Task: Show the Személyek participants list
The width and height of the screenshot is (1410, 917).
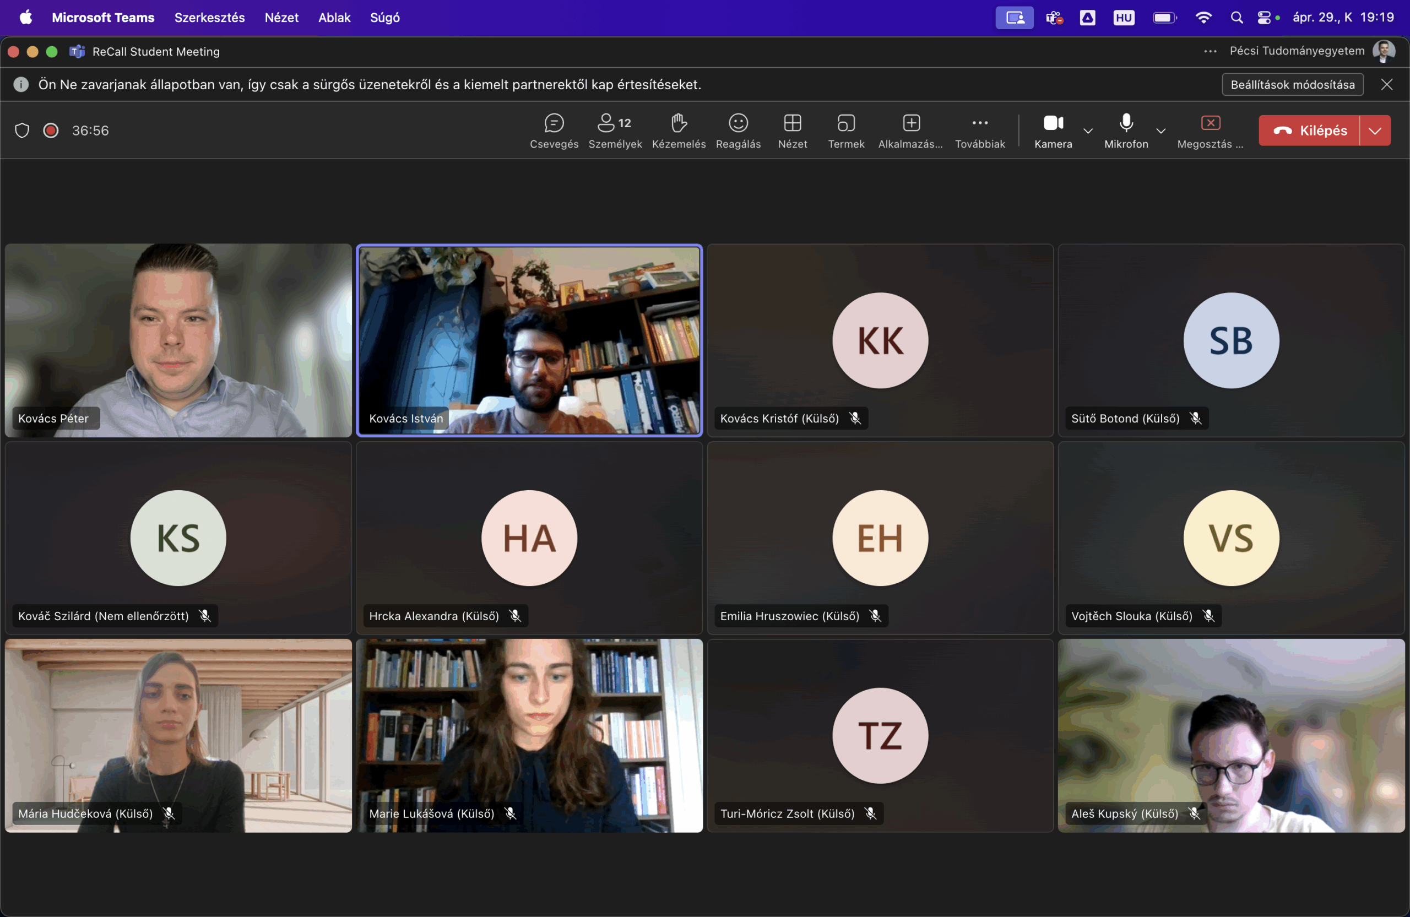Action: point(615,132)
